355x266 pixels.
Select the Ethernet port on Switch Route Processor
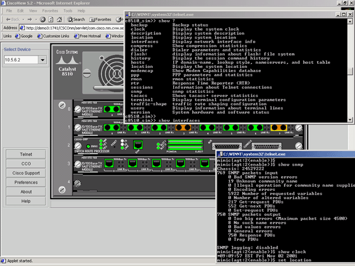pos(138,145)
